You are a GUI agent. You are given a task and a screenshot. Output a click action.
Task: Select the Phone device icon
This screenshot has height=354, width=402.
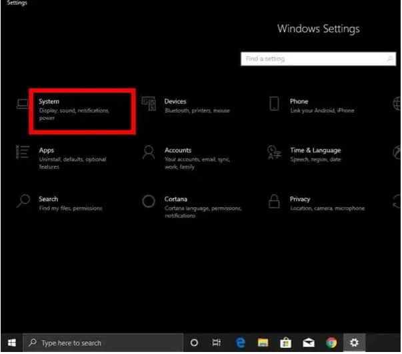click(274, 104)
